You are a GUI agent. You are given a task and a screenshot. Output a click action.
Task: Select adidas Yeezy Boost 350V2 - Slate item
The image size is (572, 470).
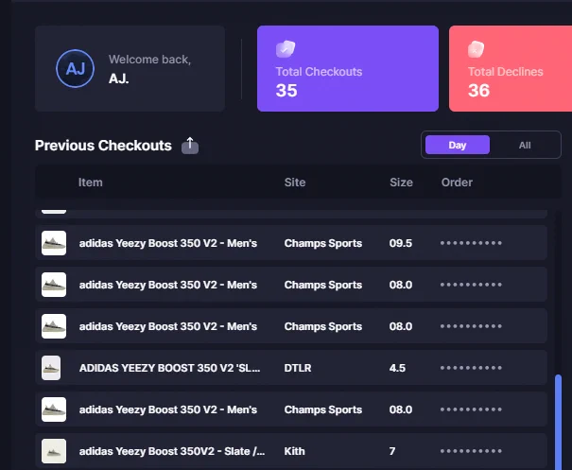[172, 451]
